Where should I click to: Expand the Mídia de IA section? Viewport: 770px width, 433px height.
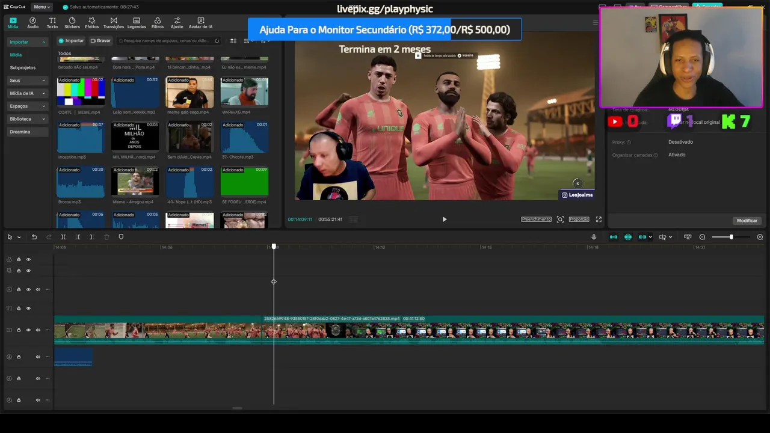click(x=27, y=93)
